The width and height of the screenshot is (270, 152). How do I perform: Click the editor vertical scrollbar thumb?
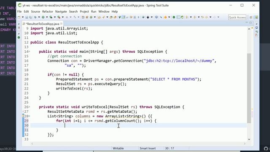click(x=249, y=88)
